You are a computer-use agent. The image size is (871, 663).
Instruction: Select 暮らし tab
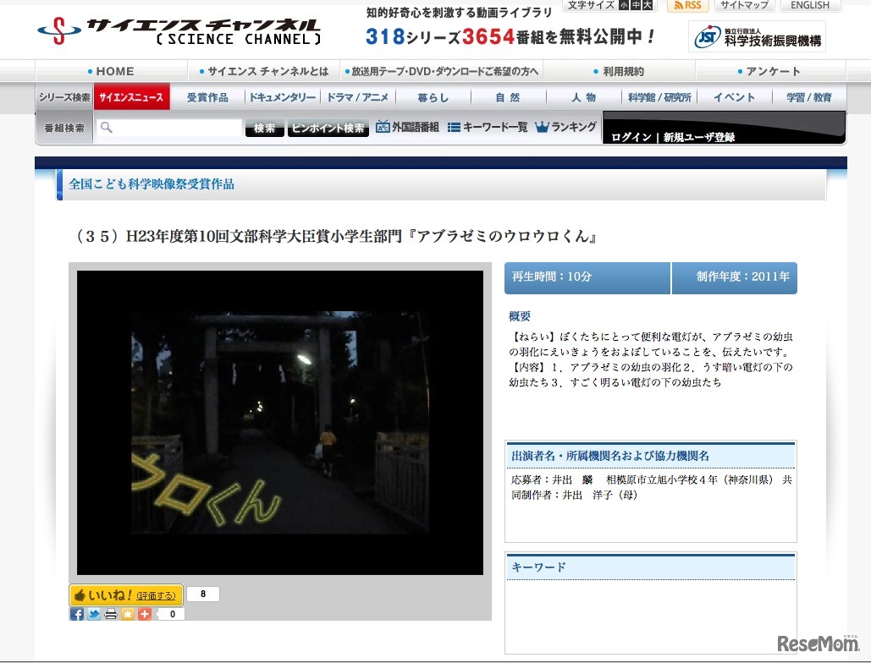433,97
